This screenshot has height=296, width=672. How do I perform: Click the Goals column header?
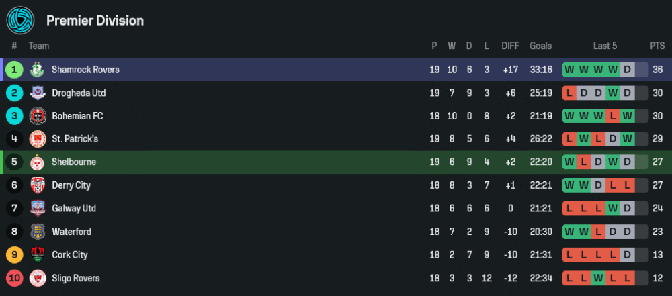click(x=540, y=46)
